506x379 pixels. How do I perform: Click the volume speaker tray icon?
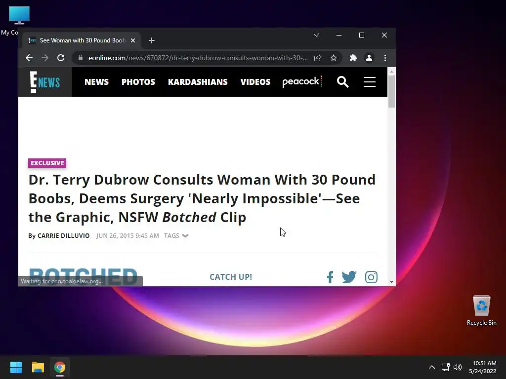click(458, 367)
